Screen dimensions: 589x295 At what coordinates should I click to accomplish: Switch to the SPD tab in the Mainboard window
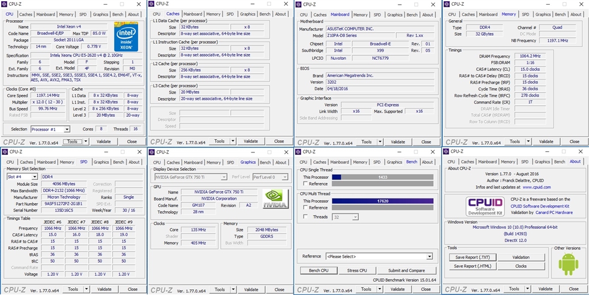pyautogui.click(x=377, y=14)
